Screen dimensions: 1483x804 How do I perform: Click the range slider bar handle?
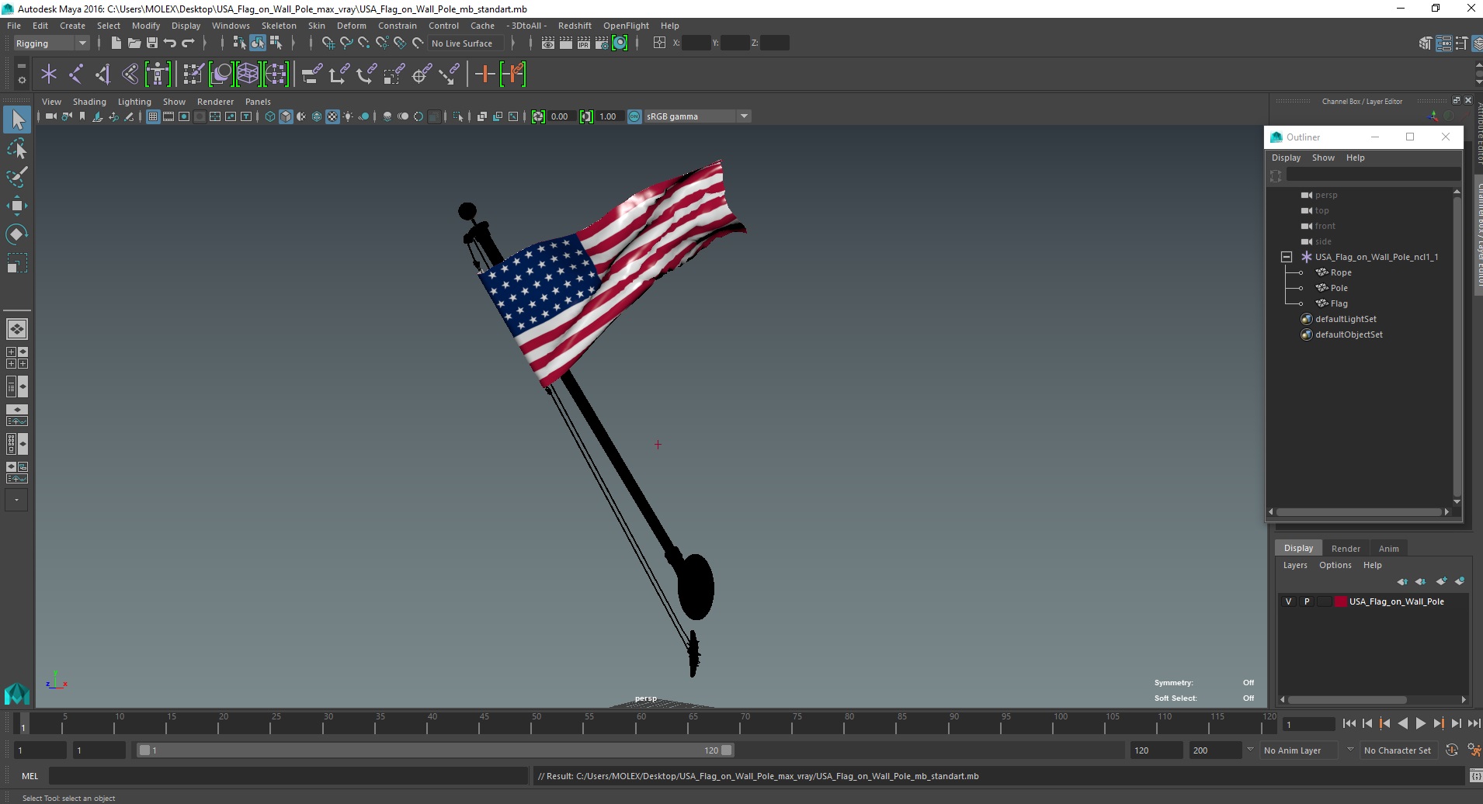435,750
